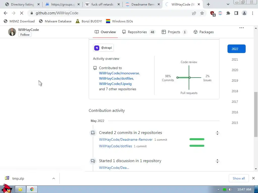Open the Chrome taskbar icon
Image resolution: width=258 pixels, height=193 pixels.
(32, 189)
